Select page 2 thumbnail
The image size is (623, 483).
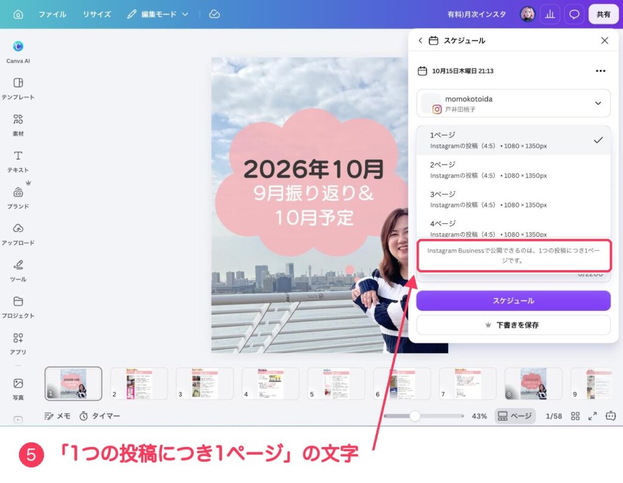(139, 383)
